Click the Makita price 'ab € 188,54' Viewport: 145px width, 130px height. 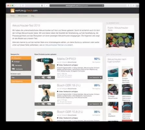(x=62, y=74)
